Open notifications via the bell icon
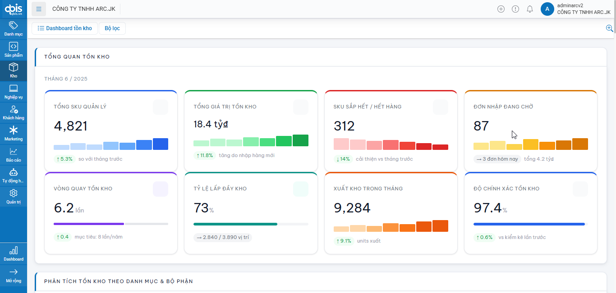This screenshot has width=616, height=293. (x=530, y=9)
